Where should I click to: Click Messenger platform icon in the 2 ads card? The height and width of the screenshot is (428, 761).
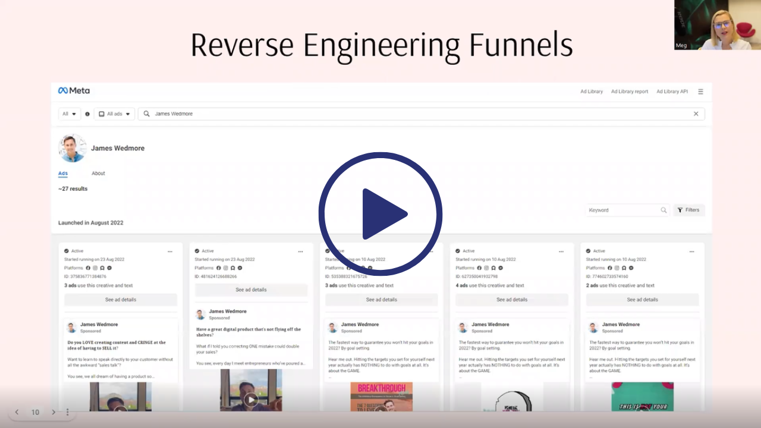pyautogui.click(x=631, y=268)
